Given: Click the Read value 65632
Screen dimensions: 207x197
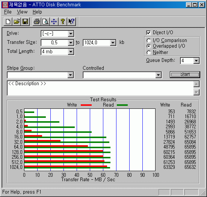Looking at the screenshot, I should [x=190, y=167].
